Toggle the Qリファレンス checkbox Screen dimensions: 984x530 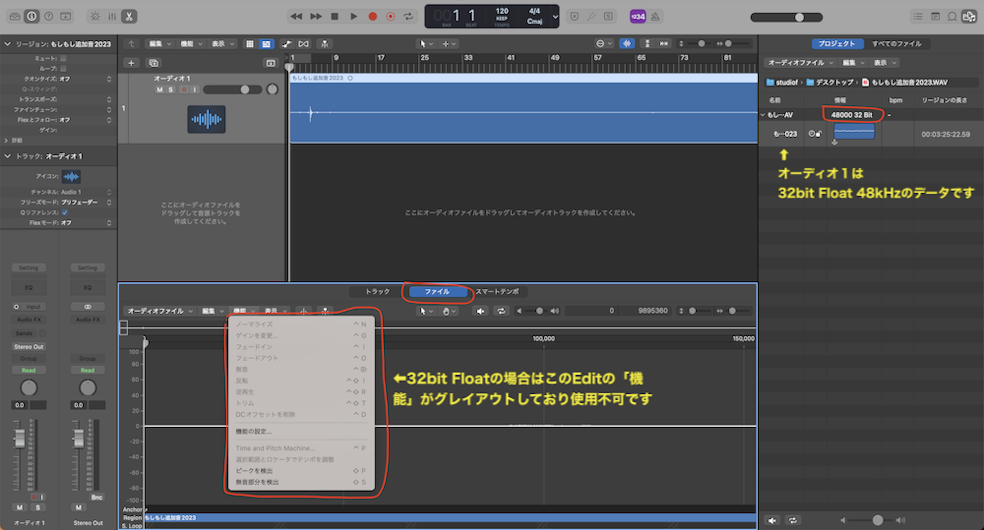tap(64, 212)
